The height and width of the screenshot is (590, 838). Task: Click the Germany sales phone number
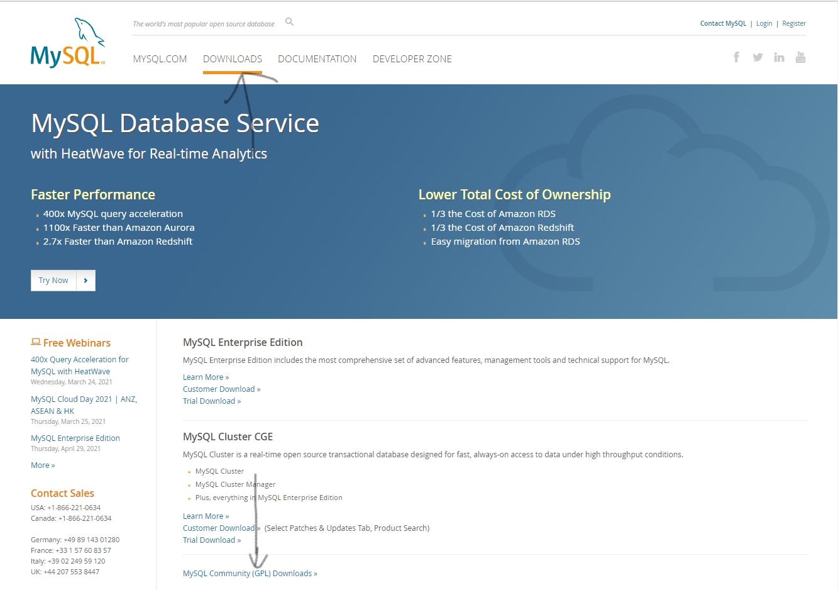point(91,540)
